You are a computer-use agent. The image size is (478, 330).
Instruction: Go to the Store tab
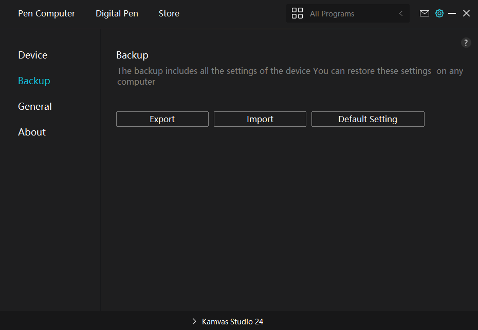169,13
